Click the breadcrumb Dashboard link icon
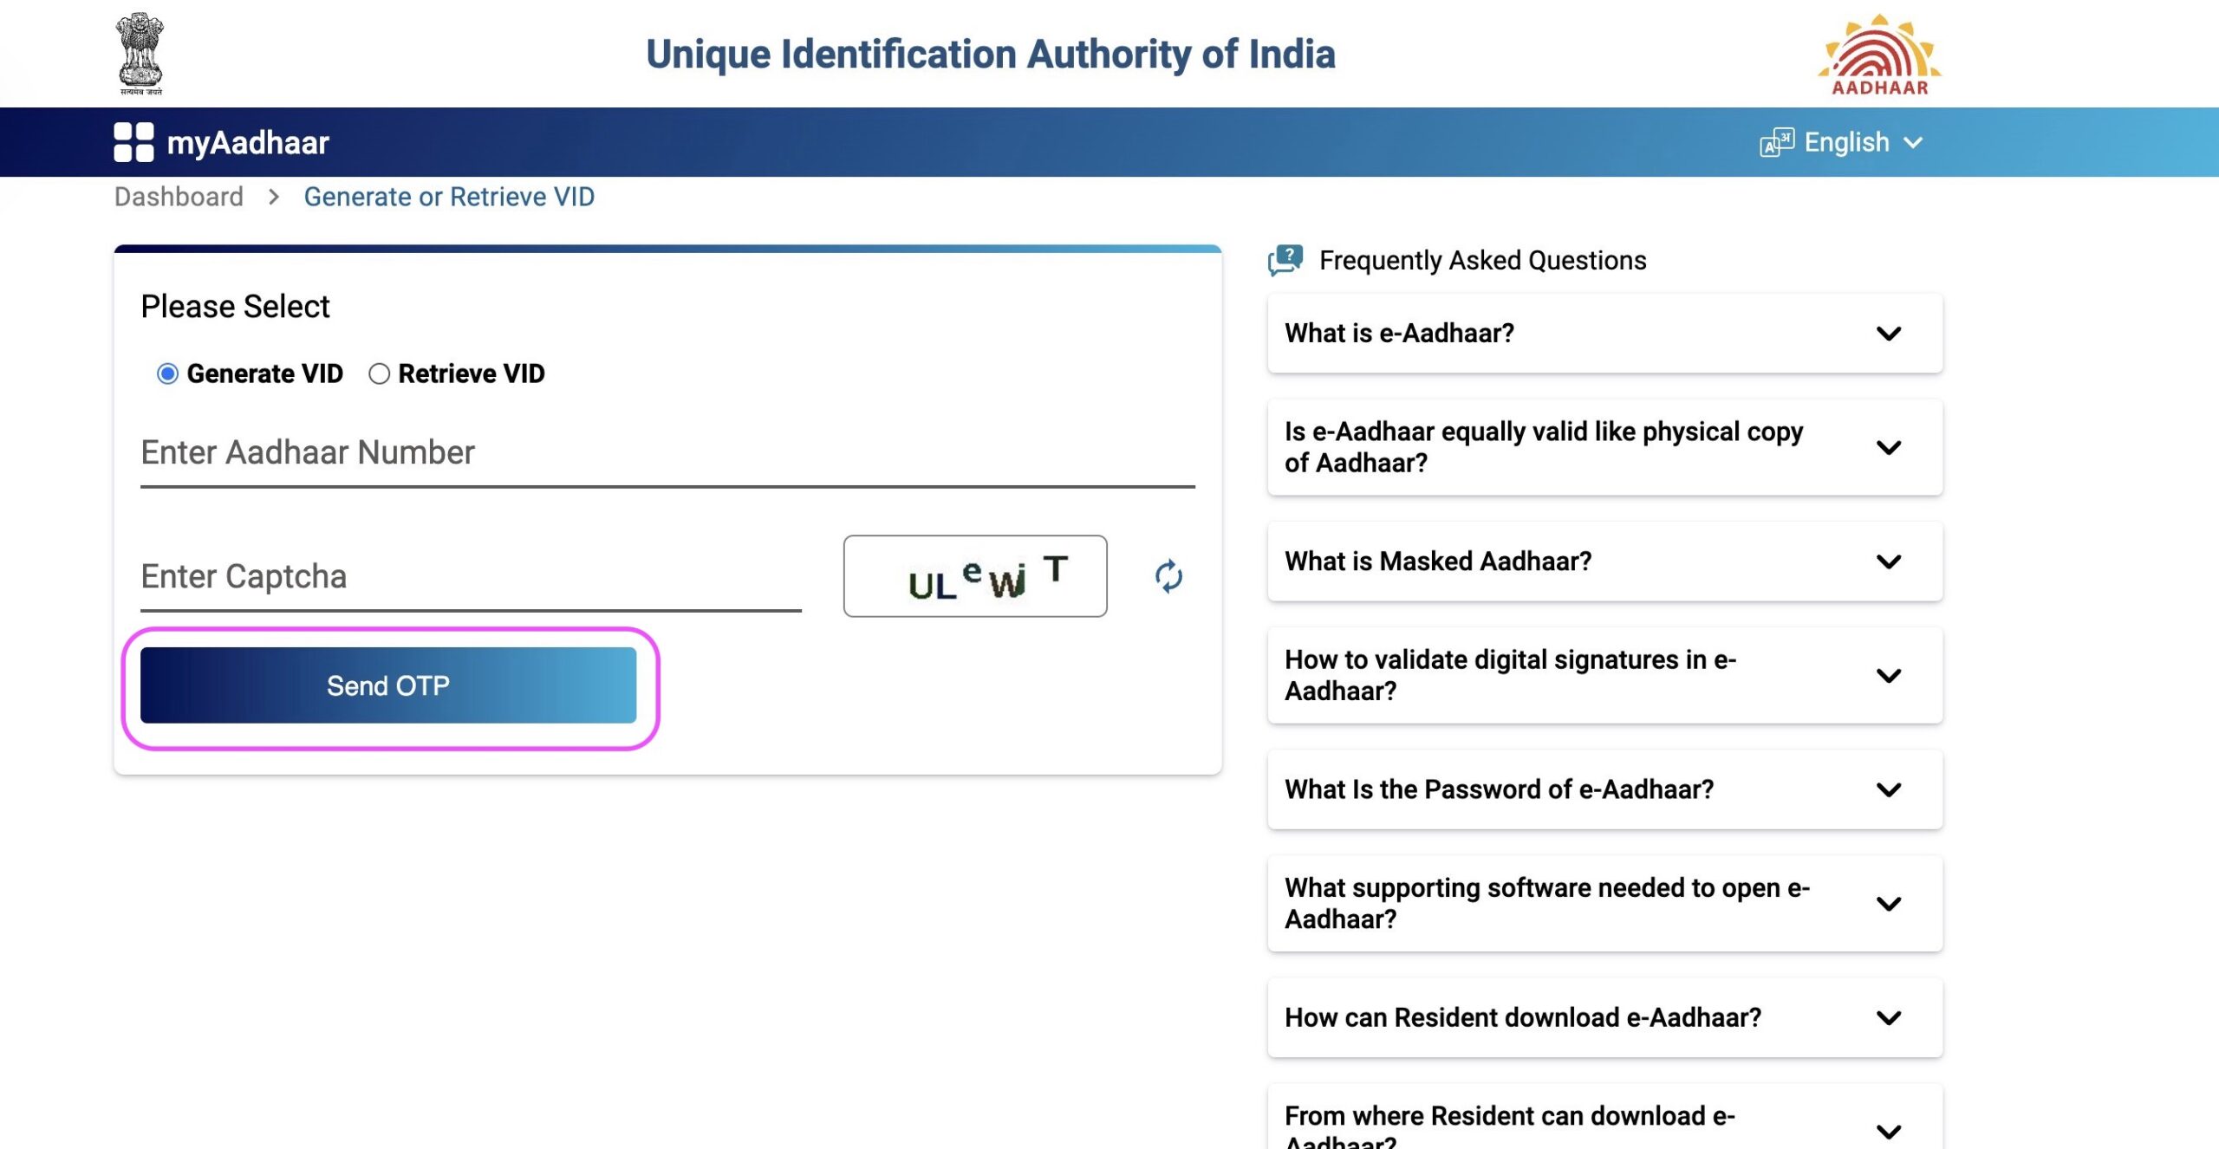Viewport: 2219px width, 1149px height. click(x=178, y=195)
